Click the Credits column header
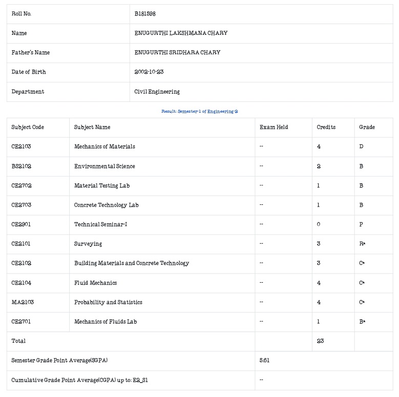 326,127
